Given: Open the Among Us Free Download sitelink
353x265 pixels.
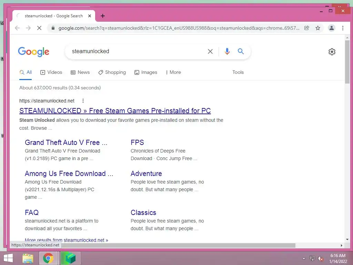Looking at the screenshot, I should click(x=69, y=174).
